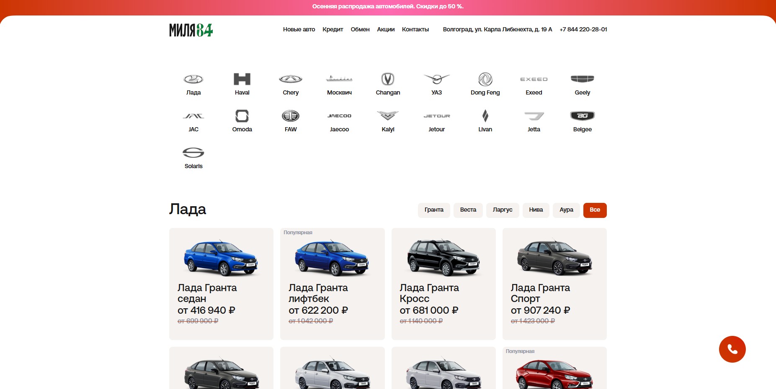The height and width of the screenshot is (389, 776).
Task: Open the Контакты menu item
Action: [x=415, y=29]
